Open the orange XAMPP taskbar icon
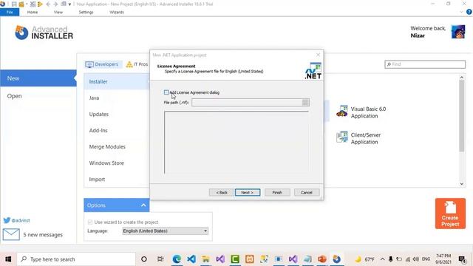 250,259
